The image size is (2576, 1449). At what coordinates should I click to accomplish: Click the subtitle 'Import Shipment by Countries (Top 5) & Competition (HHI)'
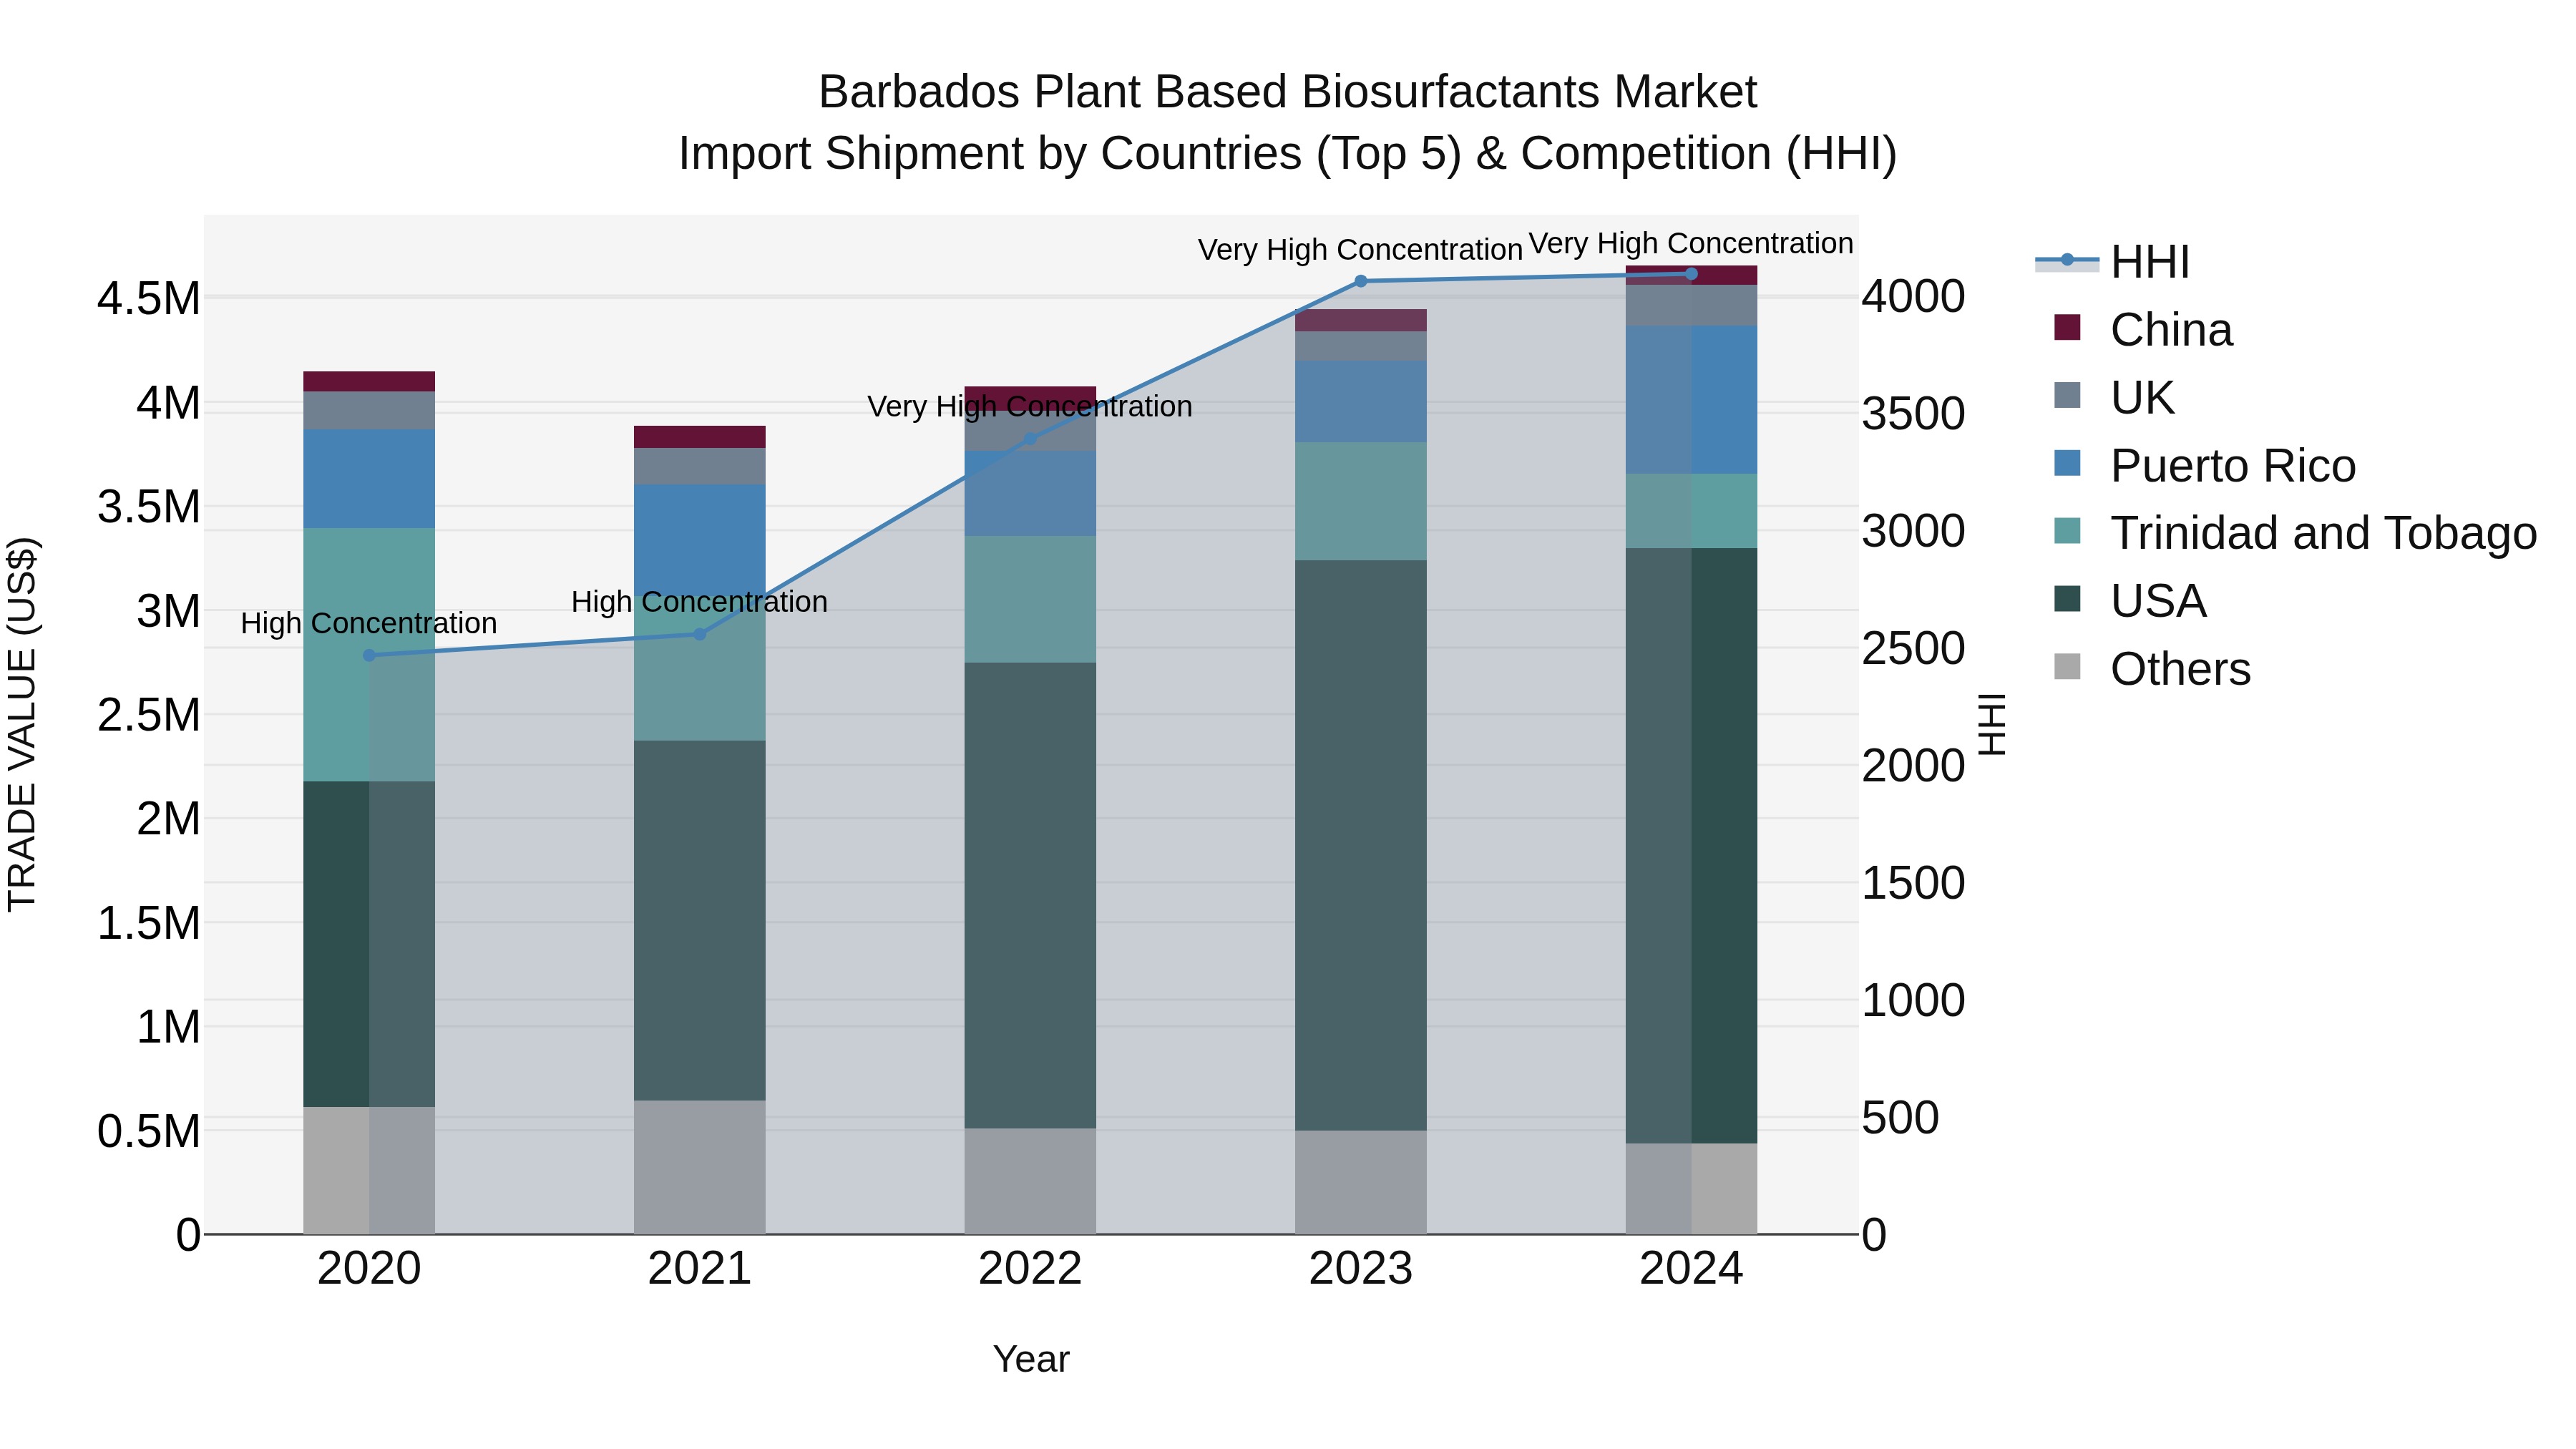[1288, 154]
